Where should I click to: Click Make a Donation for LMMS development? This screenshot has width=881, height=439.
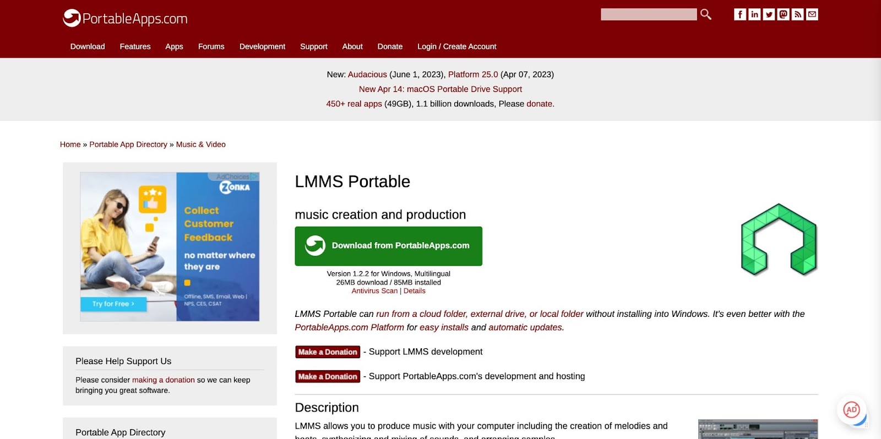pos(328,352)
